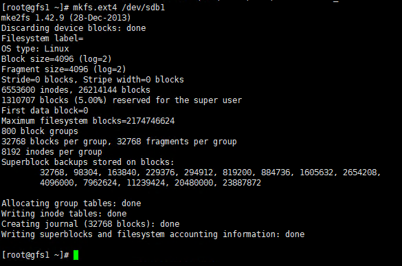Click Writing inode tables: done line
This screenshot has width=402, height=266.
tap(64, 214)
